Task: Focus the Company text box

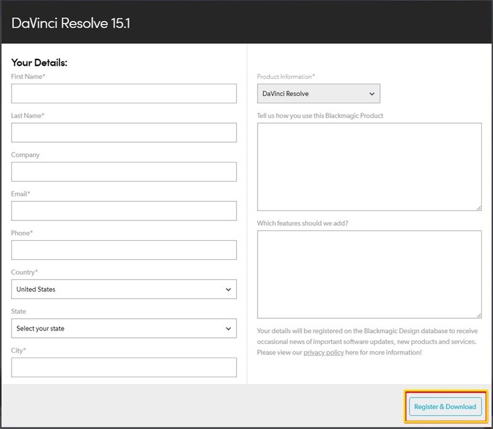Action: click(x=124, y=172)
